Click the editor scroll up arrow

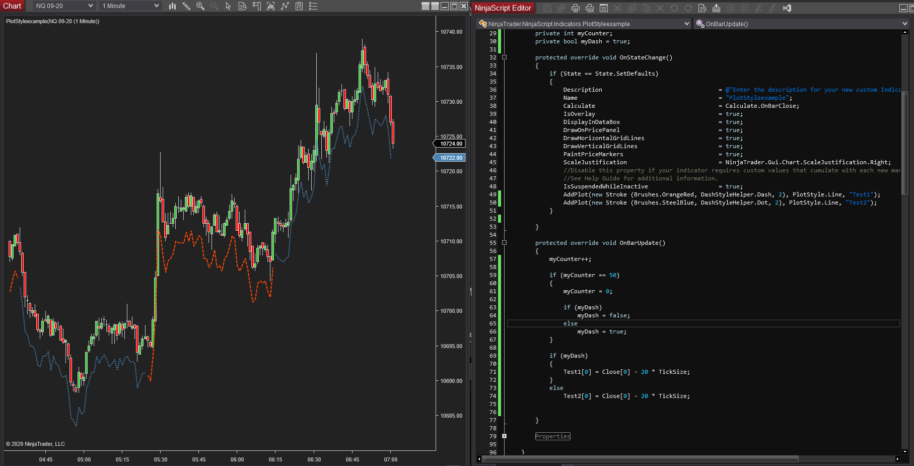905,32
